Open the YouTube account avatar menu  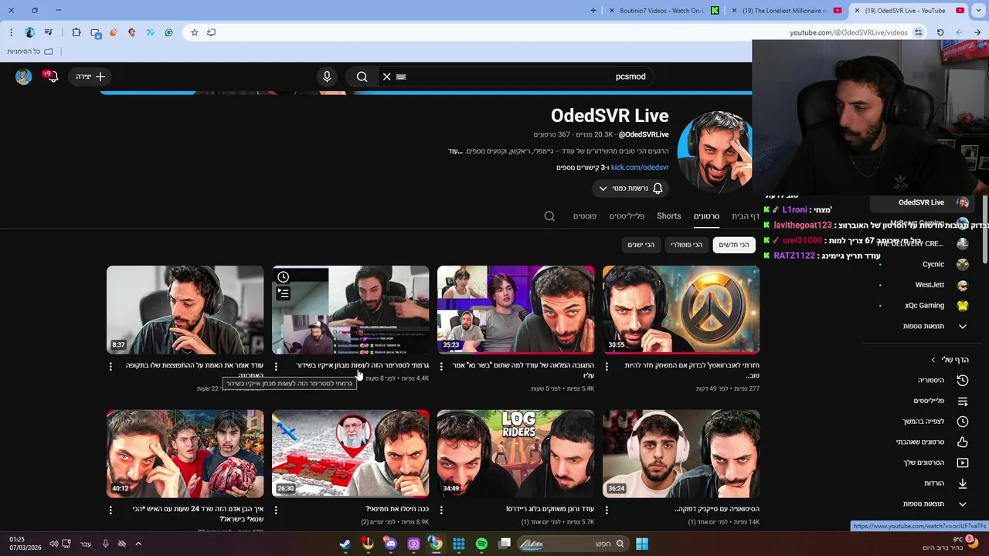pyautogui.click(x=23, y=76)
